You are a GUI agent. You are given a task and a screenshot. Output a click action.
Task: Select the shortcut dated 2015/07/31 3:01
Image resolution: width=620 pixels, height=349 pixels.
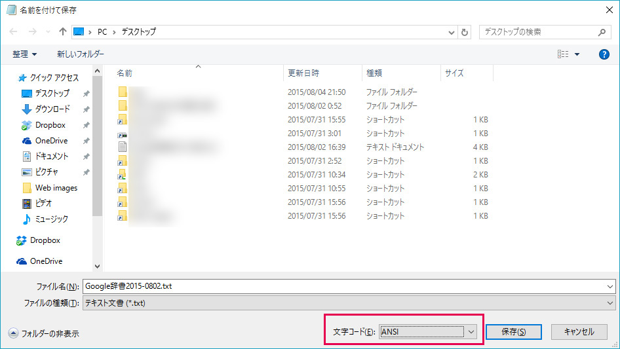click(x=303, y=134)
